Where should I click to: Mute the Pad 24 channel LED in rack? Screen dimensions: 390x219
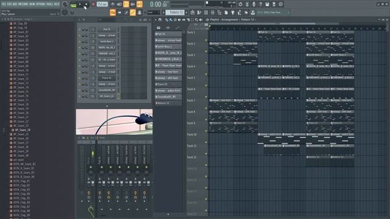80,29
